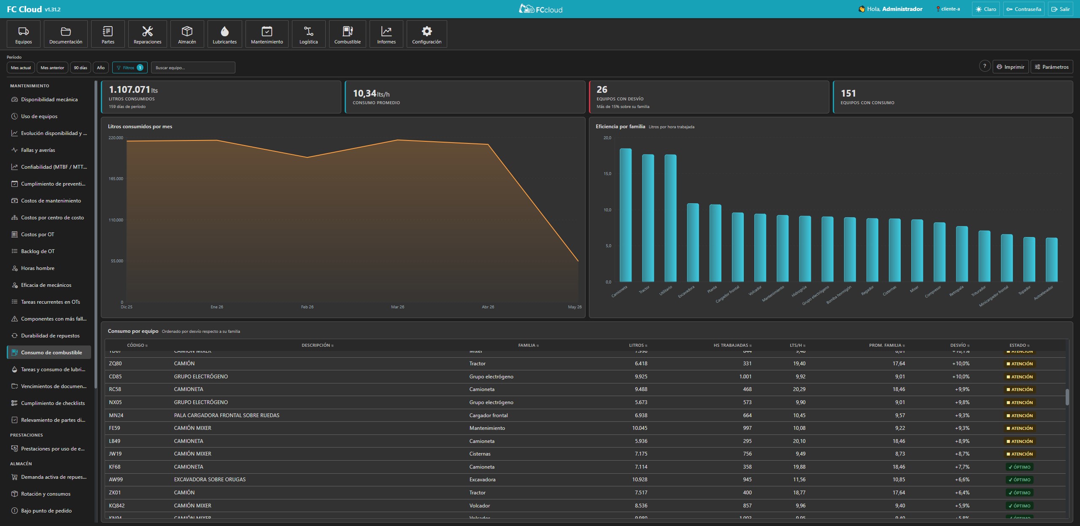Select the Mes actual period
The height and width of the screenshot is (526, 1080).
pyautogui.click(x=21, y=67)
